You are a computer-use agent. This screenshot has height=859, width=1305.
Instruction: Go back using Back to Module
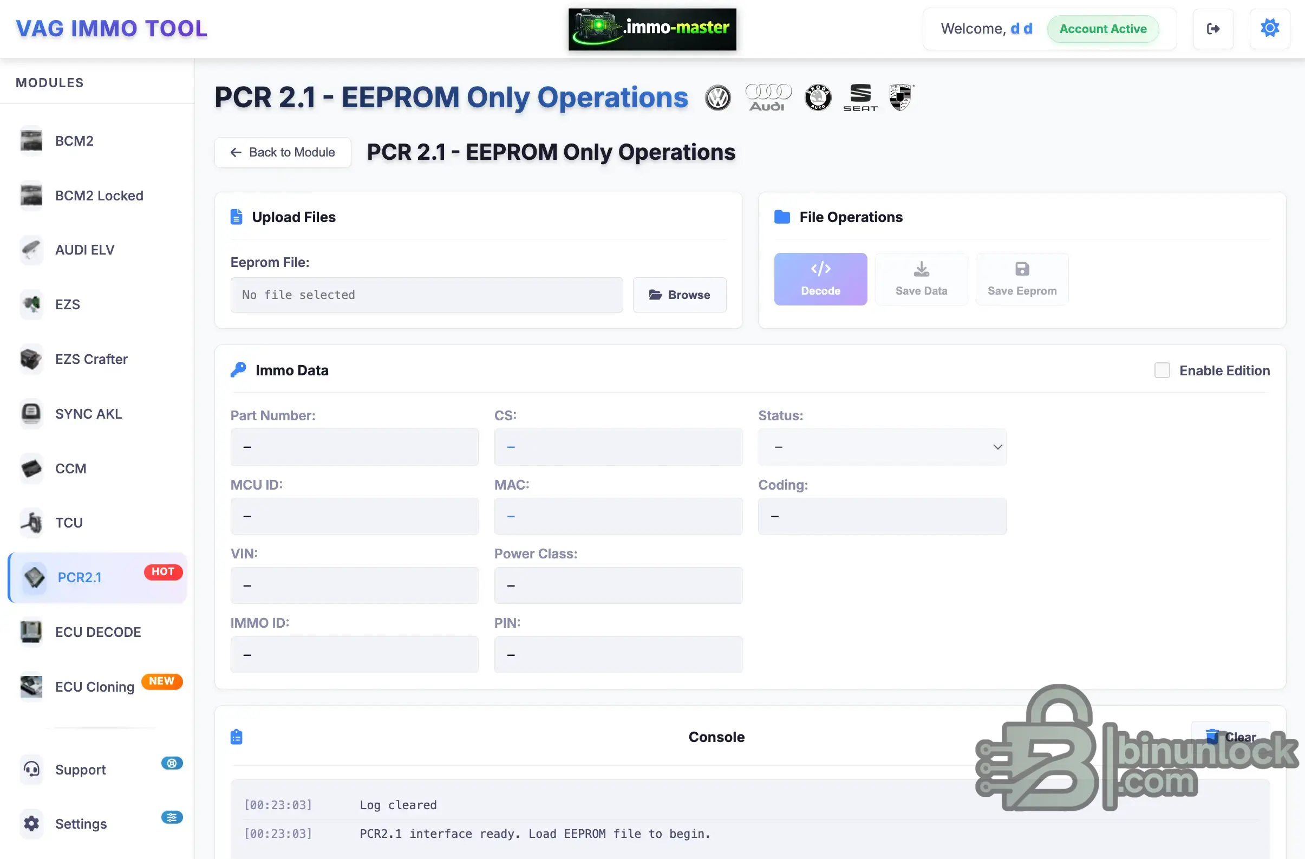282,153
